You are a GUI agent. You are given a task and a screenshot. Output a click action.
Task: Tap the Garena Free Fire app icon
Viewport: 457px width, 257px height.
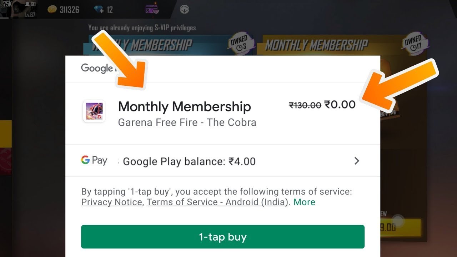[x=94, y=111]
